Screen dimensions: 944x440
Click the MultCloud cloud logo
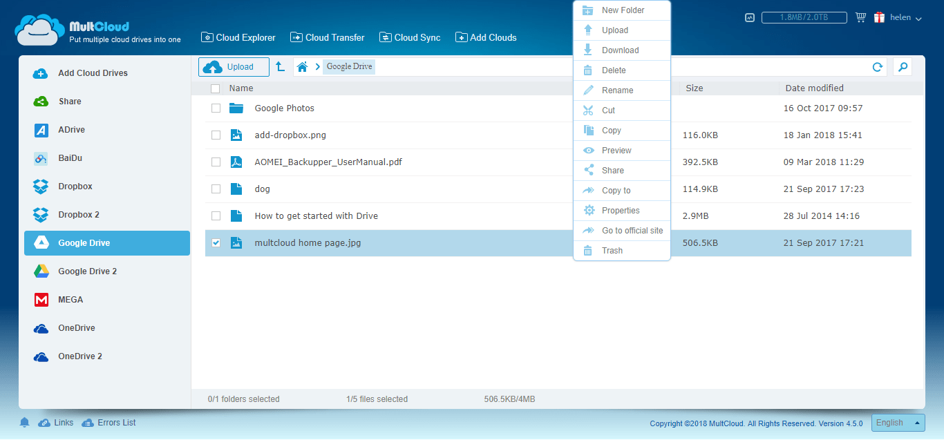pos(39,30)
